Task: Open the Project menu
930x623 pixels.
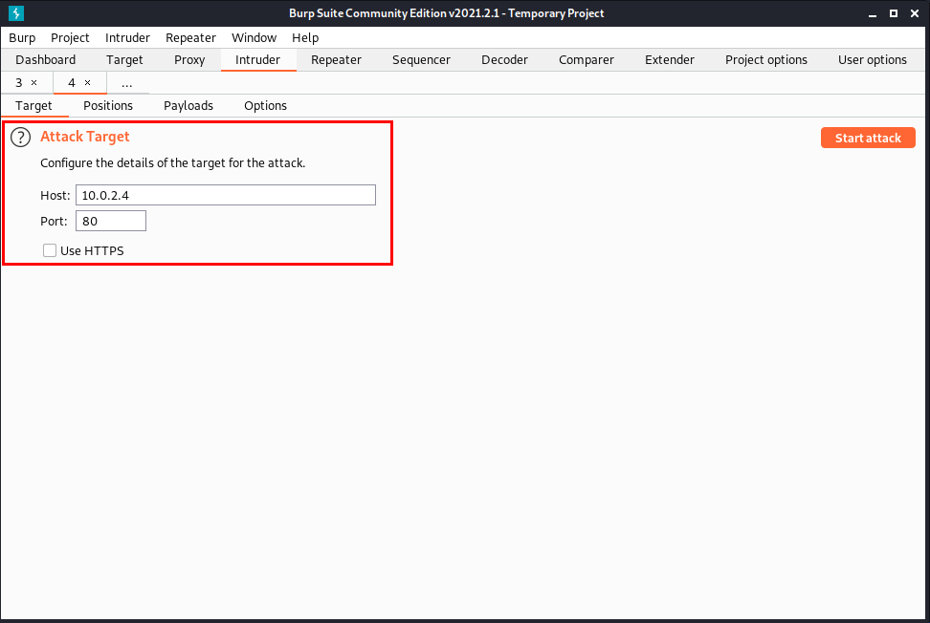Action: [70, 38]
